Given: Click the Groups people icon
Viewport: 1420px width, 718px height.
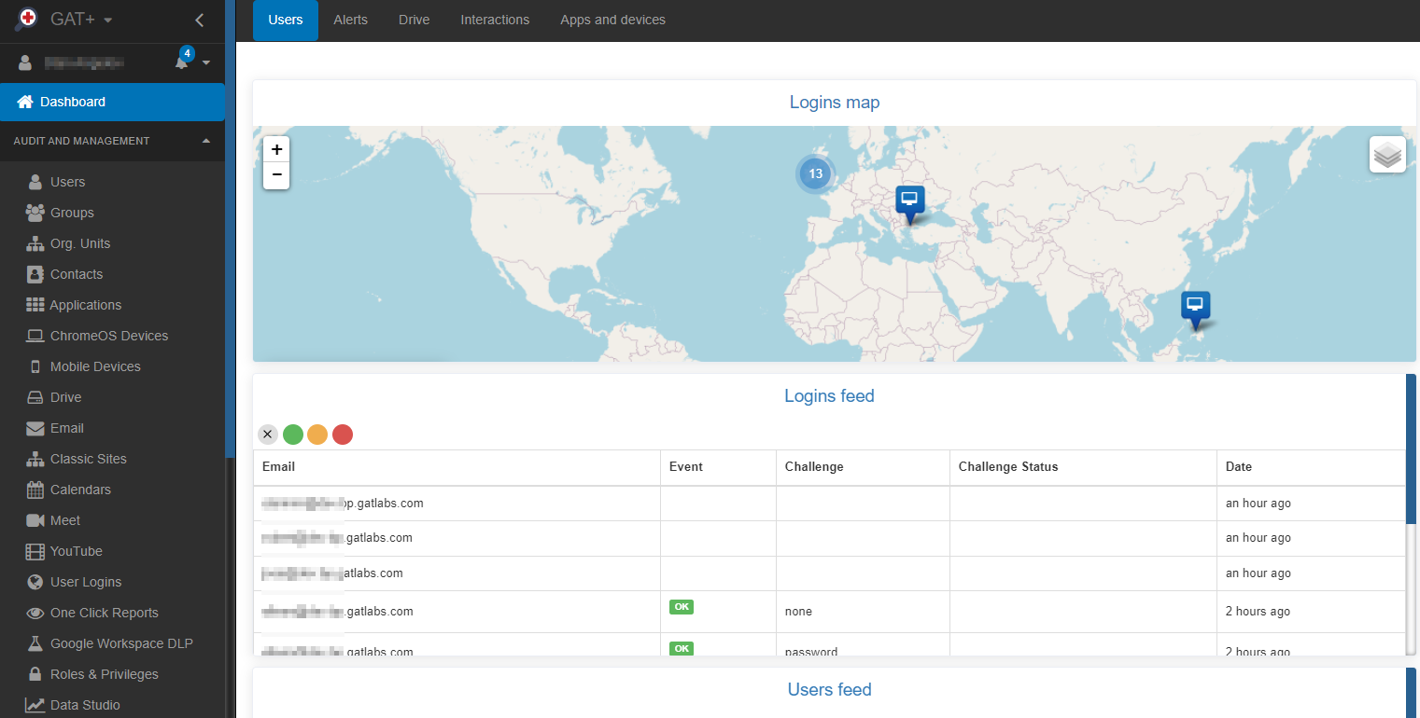Looking at the screenshot, I should coord(35,213).
